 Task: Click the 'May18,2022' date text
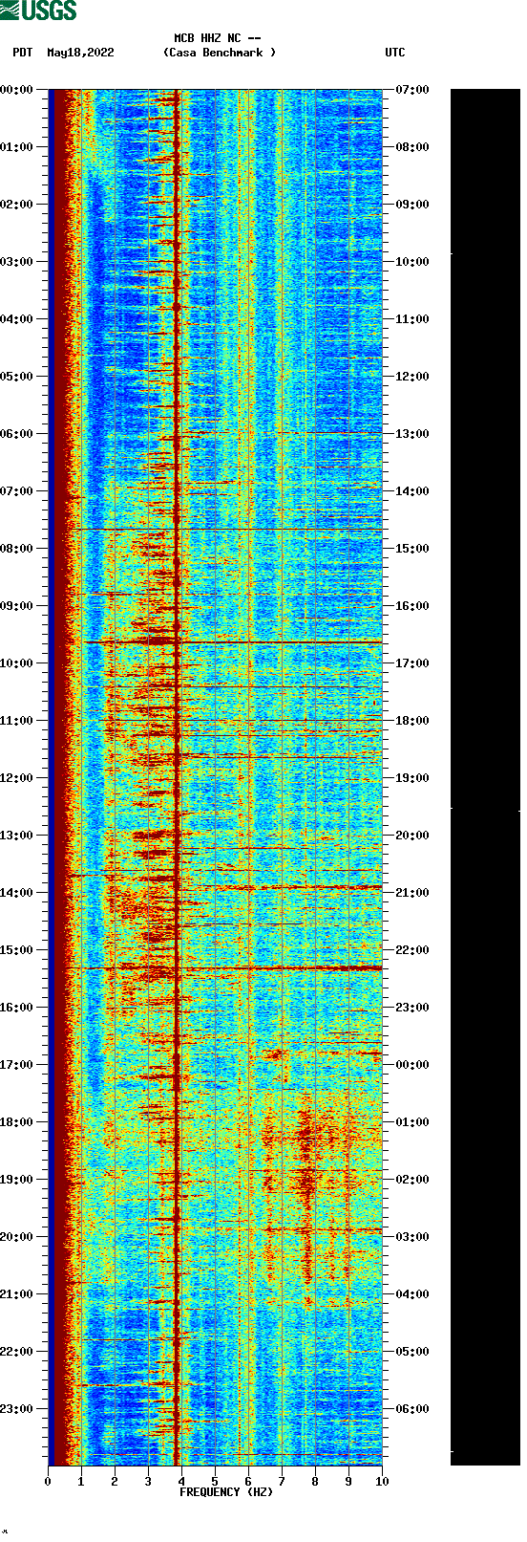[x=80, y=53]
